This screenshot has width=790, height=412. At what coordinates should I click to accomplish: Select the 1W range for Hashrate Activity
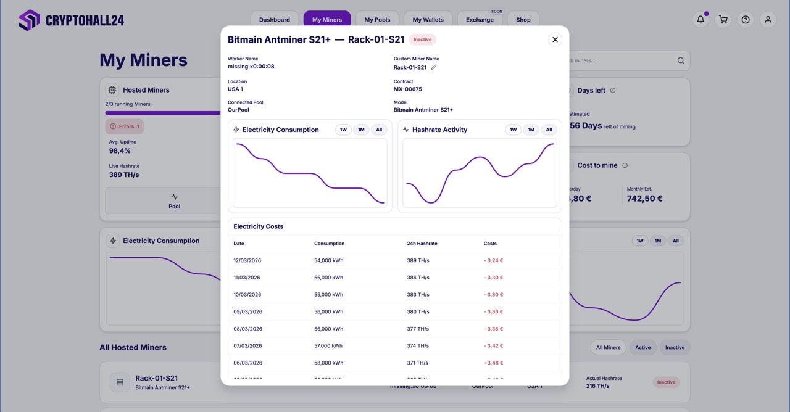click(513, 130)
